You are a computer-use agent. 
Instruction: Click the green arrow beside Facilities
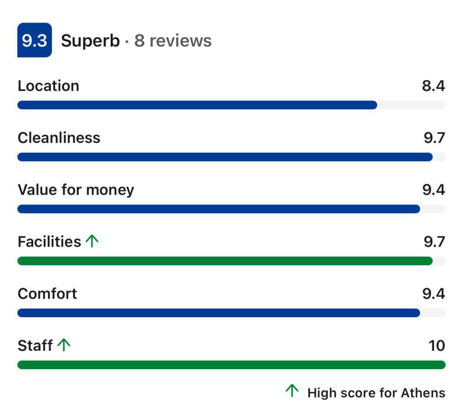coord(92,241)
